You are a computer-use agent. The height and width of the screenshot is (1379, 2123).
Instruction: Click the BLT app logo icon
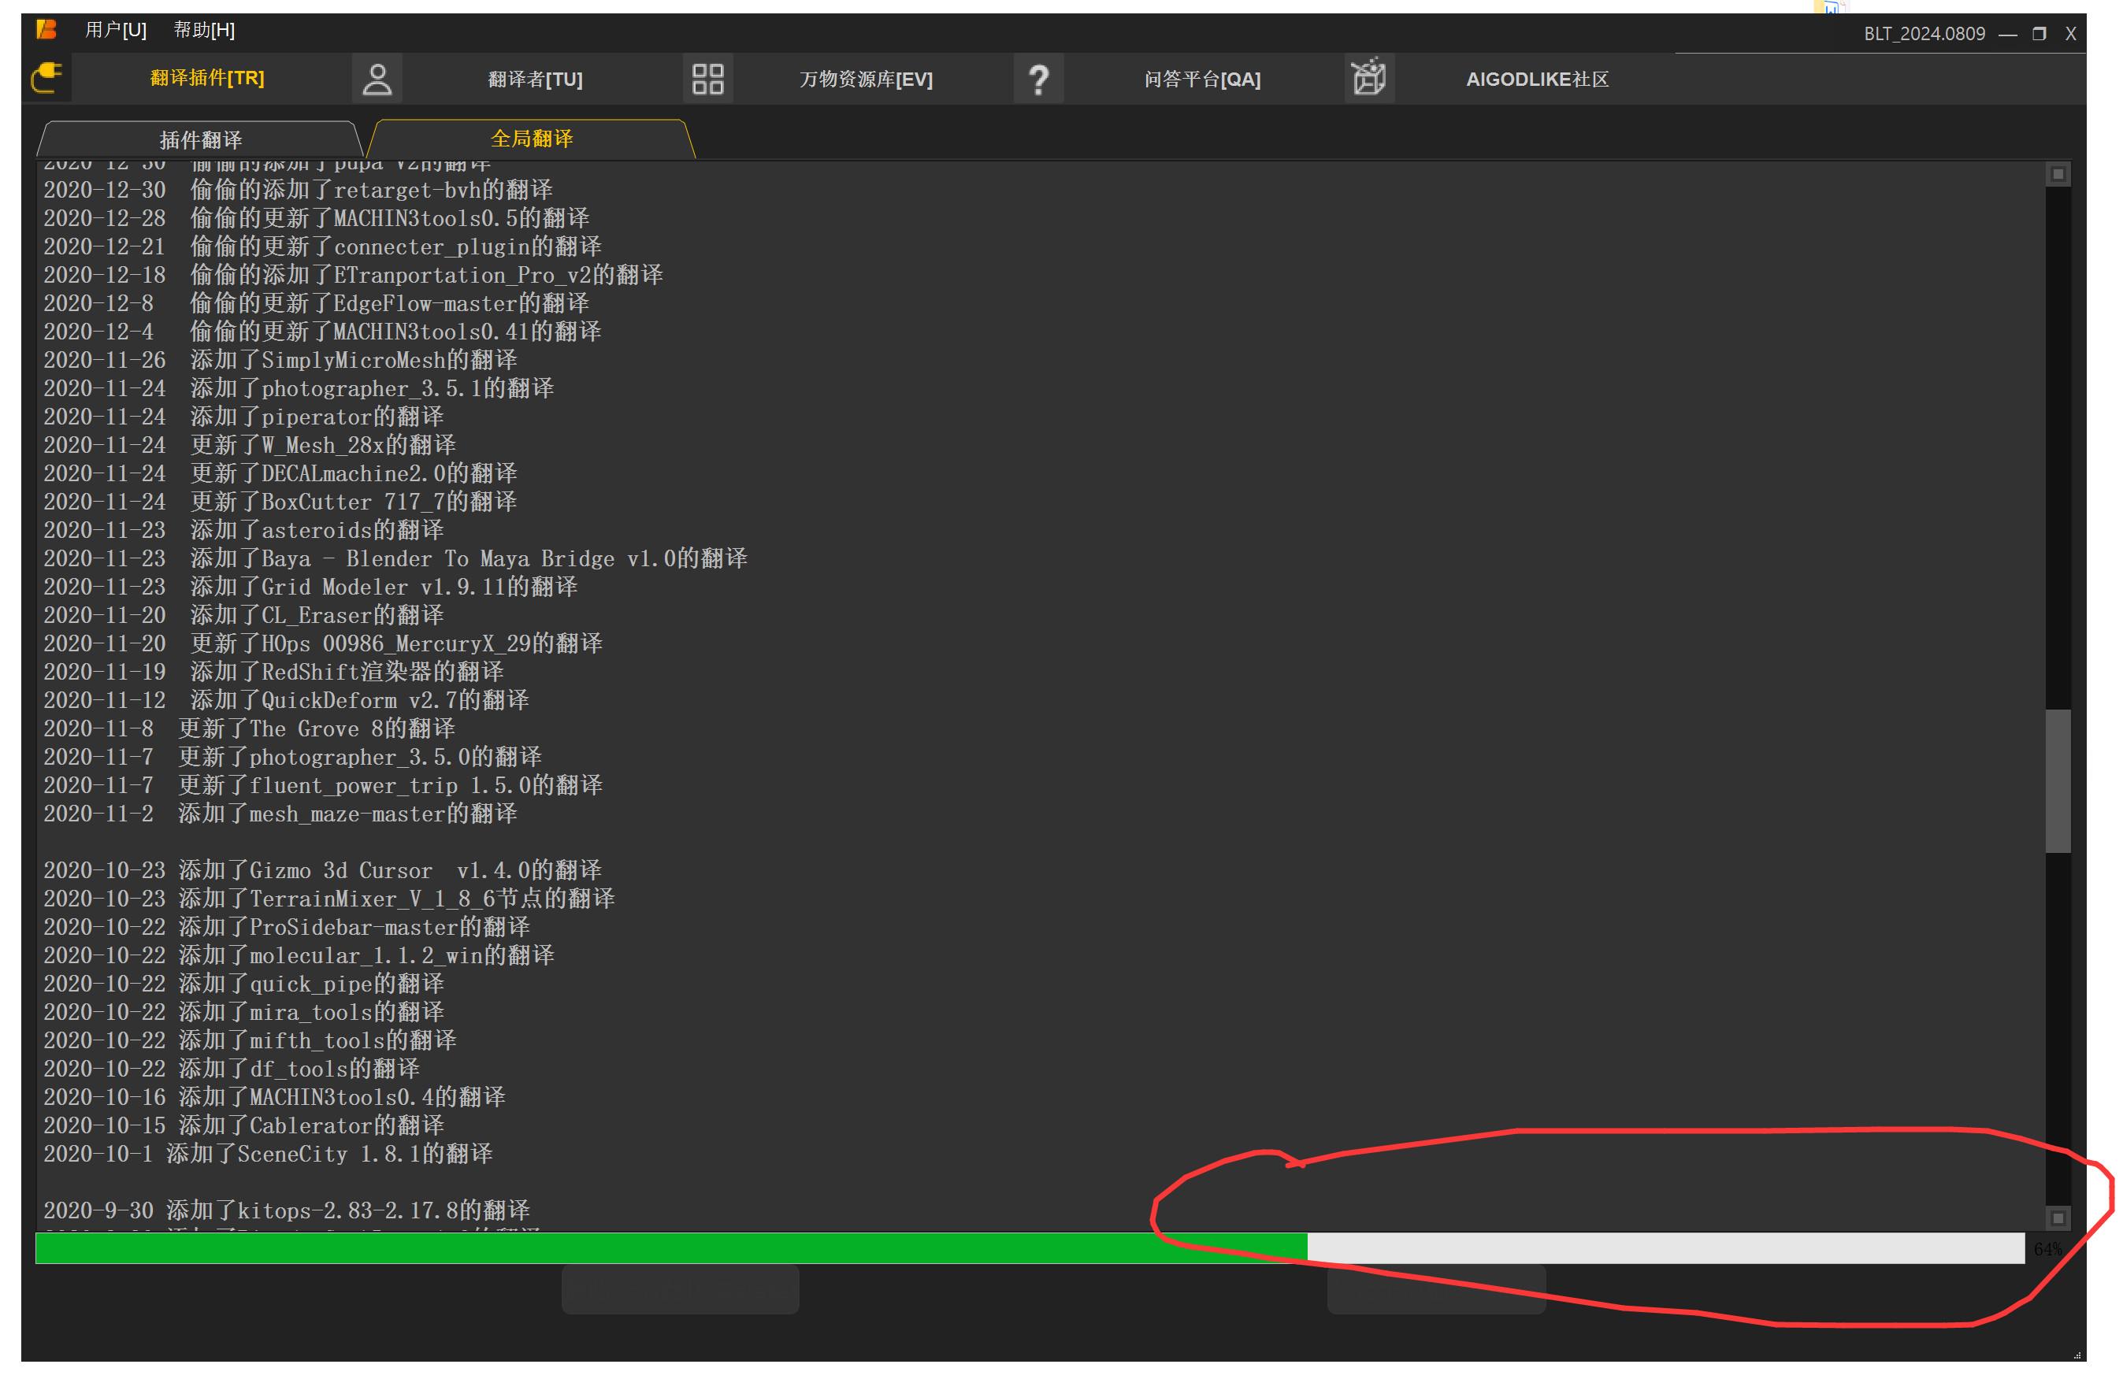click(x=46, y=29)
